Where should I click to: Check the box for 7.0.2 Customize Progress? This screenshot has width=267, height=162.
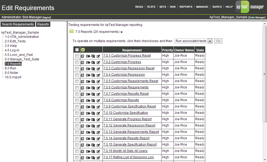(x=77, y=62)
